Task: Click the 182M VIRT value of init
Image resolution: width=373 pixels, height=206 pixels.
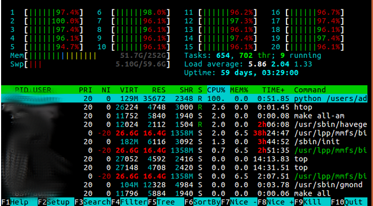Action: pyautogui.click(x=129, y=142)
